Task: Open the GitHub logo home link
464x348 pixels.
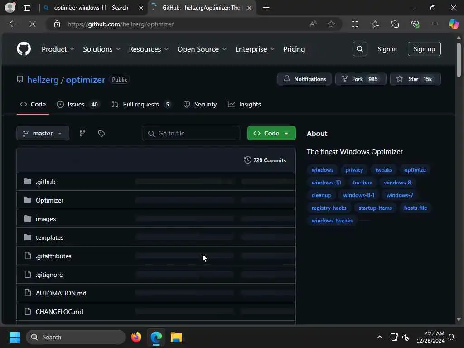Action: (x=24, y=49)
